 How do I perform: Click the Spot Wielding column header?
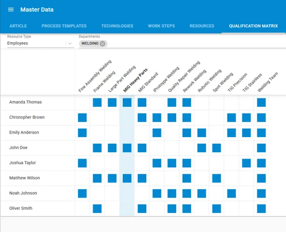coord(223,82)
